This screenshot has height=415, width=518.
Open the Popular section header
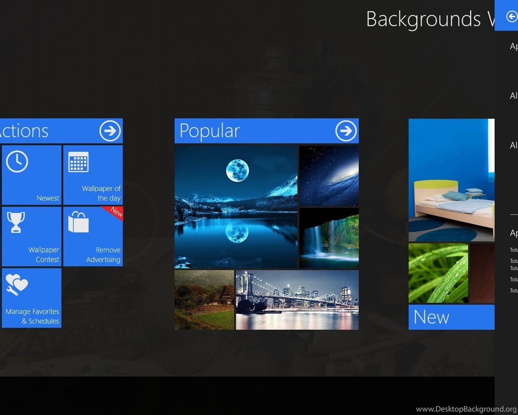(210, 131)
